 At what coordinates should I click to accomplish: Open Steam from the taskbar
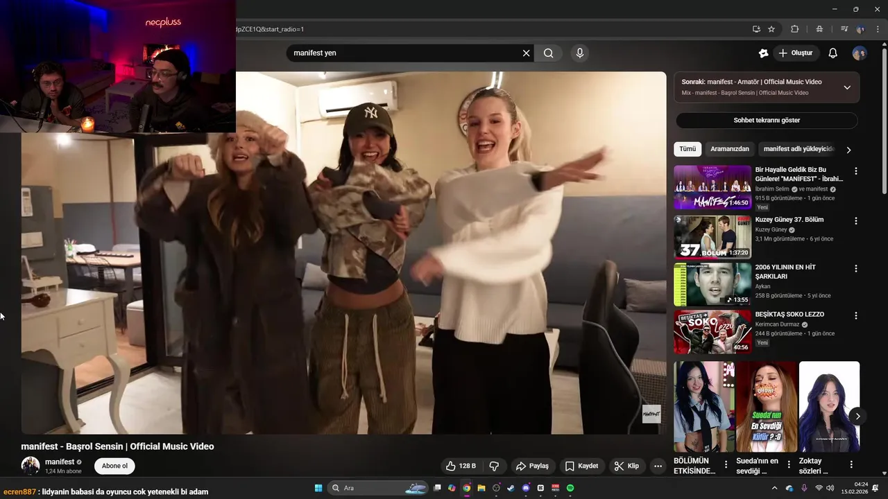click(x=511, y=488)
